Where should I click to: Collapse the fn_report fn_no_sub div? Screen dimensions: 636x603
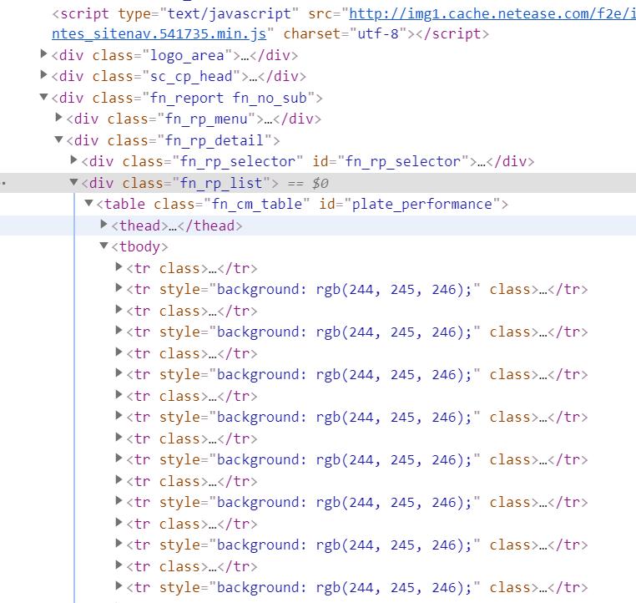coord(43,97)
